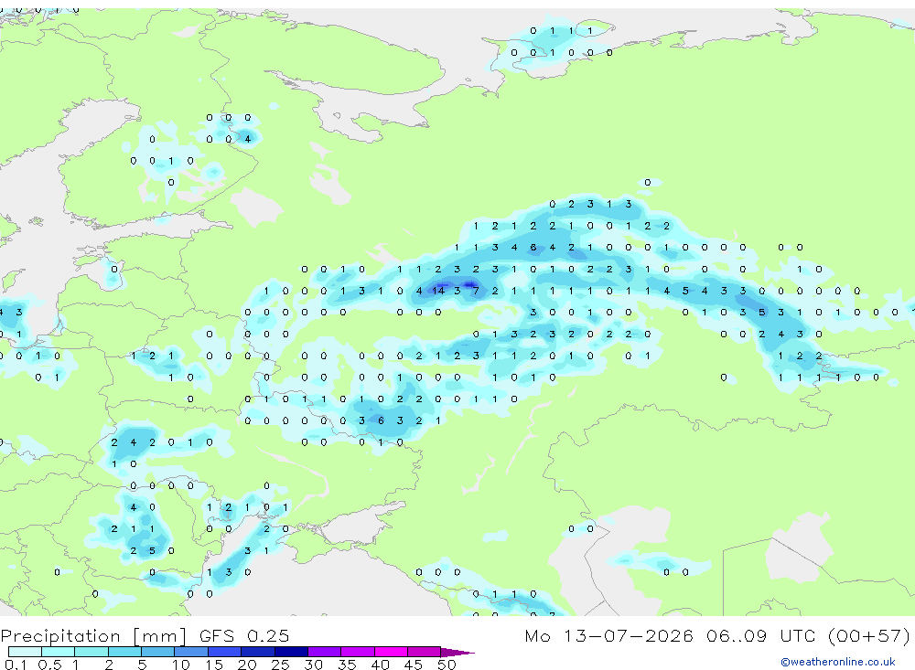Click the '7' value right of 14

476,291
